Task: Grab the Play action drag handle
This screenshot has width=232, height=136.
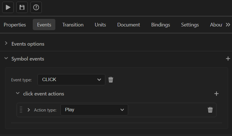Action: click(21, 110)
